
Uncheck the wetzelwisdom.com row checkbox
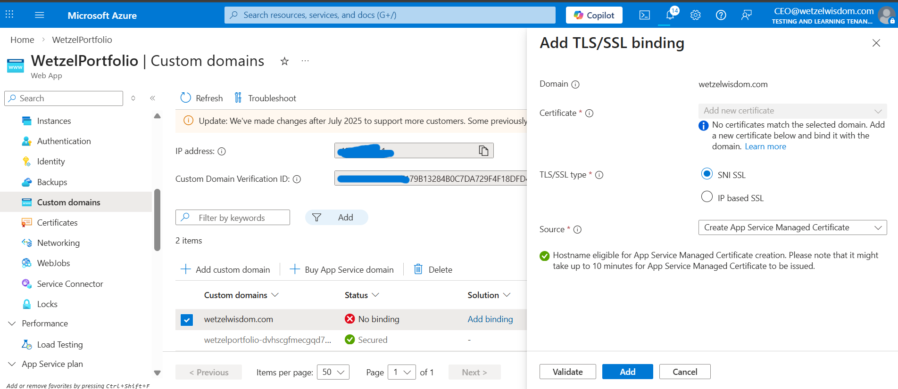[187, 320]
